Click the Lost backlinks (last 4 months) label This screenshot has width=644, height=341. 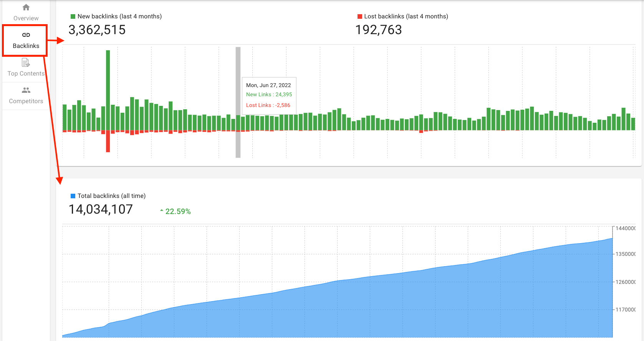[x=406, y=16]
